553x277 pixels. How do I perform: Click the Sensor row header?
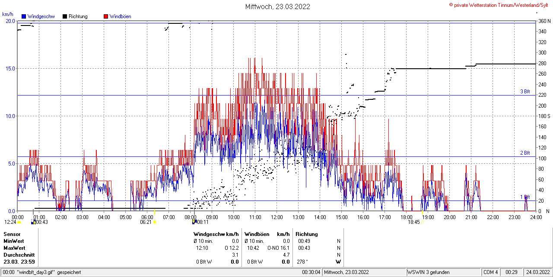point(12,234)
